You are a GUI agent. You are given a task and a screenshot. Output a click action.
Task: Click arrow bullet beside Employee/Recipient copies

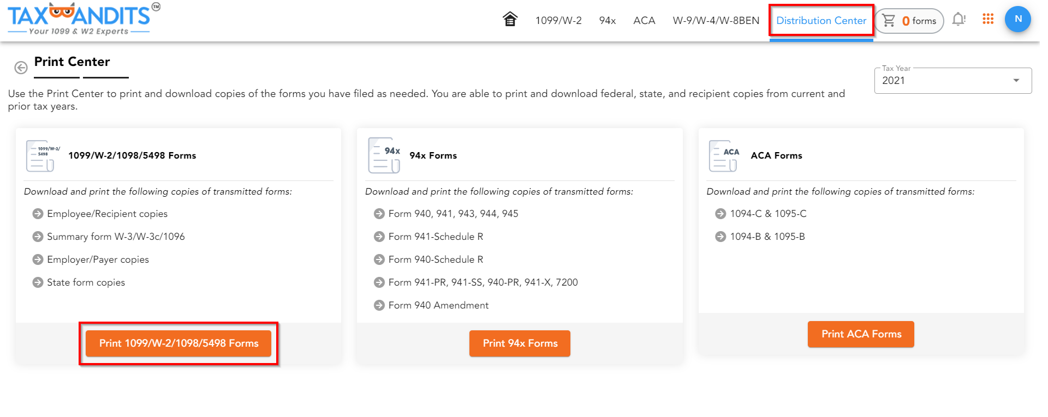38,214
